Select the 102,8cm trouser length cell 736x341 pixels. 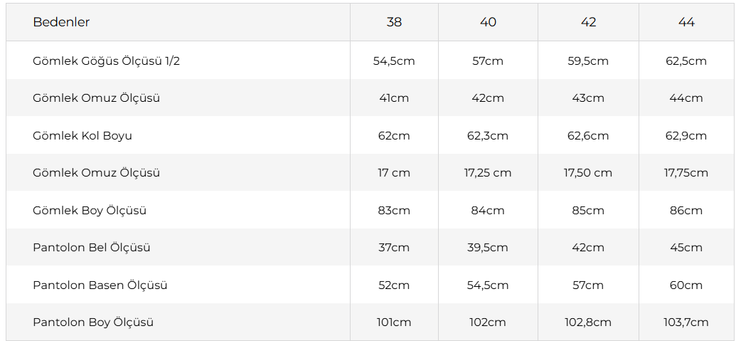[x=588, y=322]
